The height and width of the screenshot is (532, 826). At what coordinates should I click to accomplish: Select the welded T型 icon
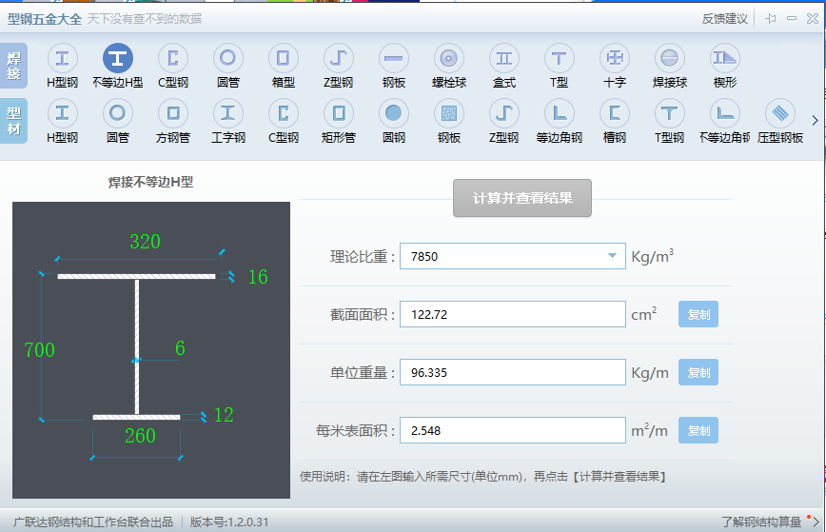[559, 58]
